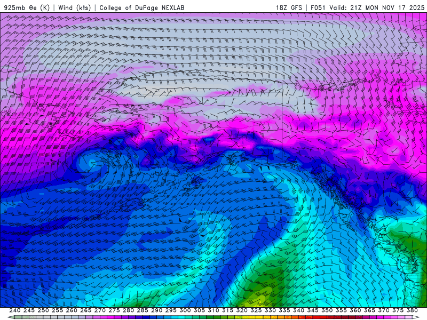Click the right arrow end of the color bar
The height and width of the screenshot is (320, 427).
[416, 317]
